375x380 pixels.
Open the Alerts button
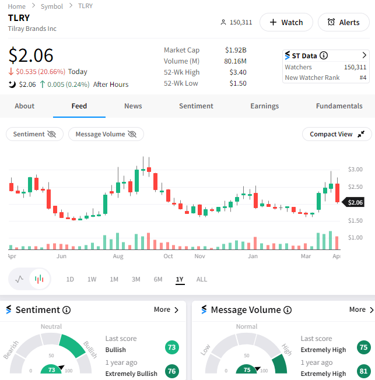344,22
